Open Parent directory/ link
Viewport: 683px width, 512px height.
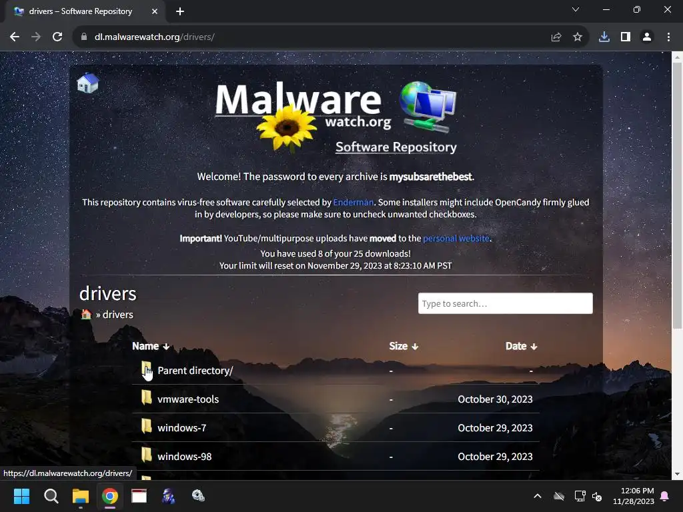[195, 371]
